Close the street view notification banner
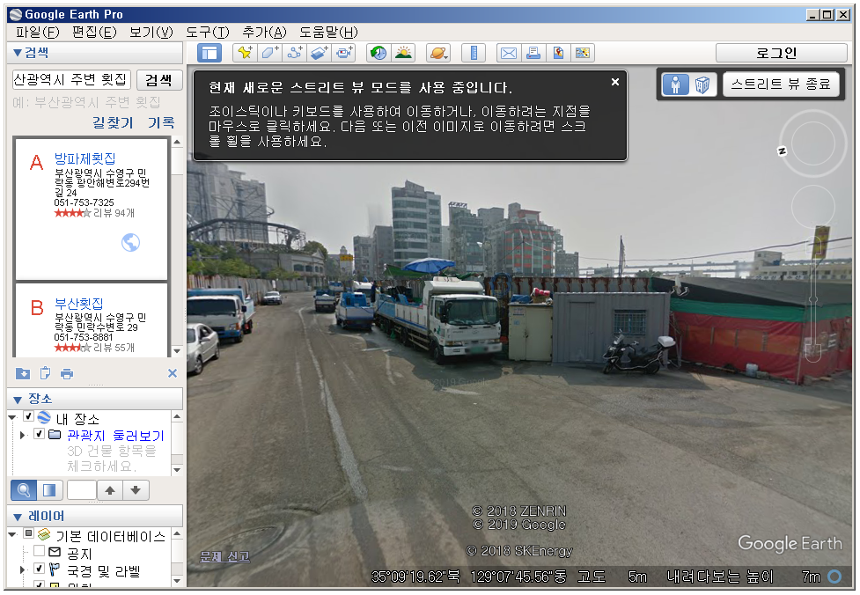 tap(615, 82)
